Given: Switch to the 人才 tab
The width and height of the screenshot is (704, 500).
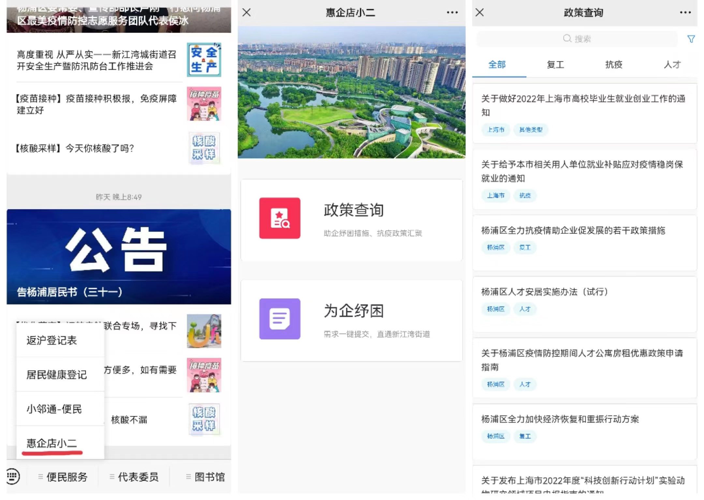Looking at the screenshot, I should pos(672,65).
